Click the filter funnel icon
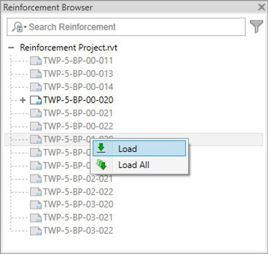 tap(256, 27)
